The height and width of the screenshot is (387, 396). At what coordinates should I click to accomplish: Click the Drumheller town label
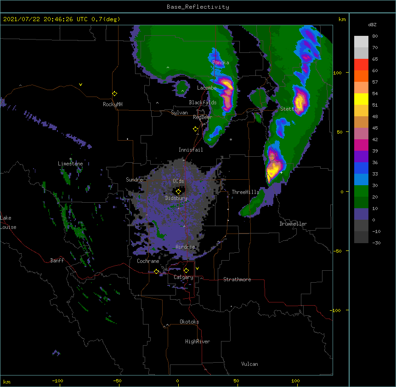[x=293, y=224]
